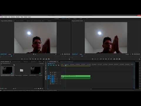Toggle A1 track targeting
141x106 pixels.
(x=53, y=78)
